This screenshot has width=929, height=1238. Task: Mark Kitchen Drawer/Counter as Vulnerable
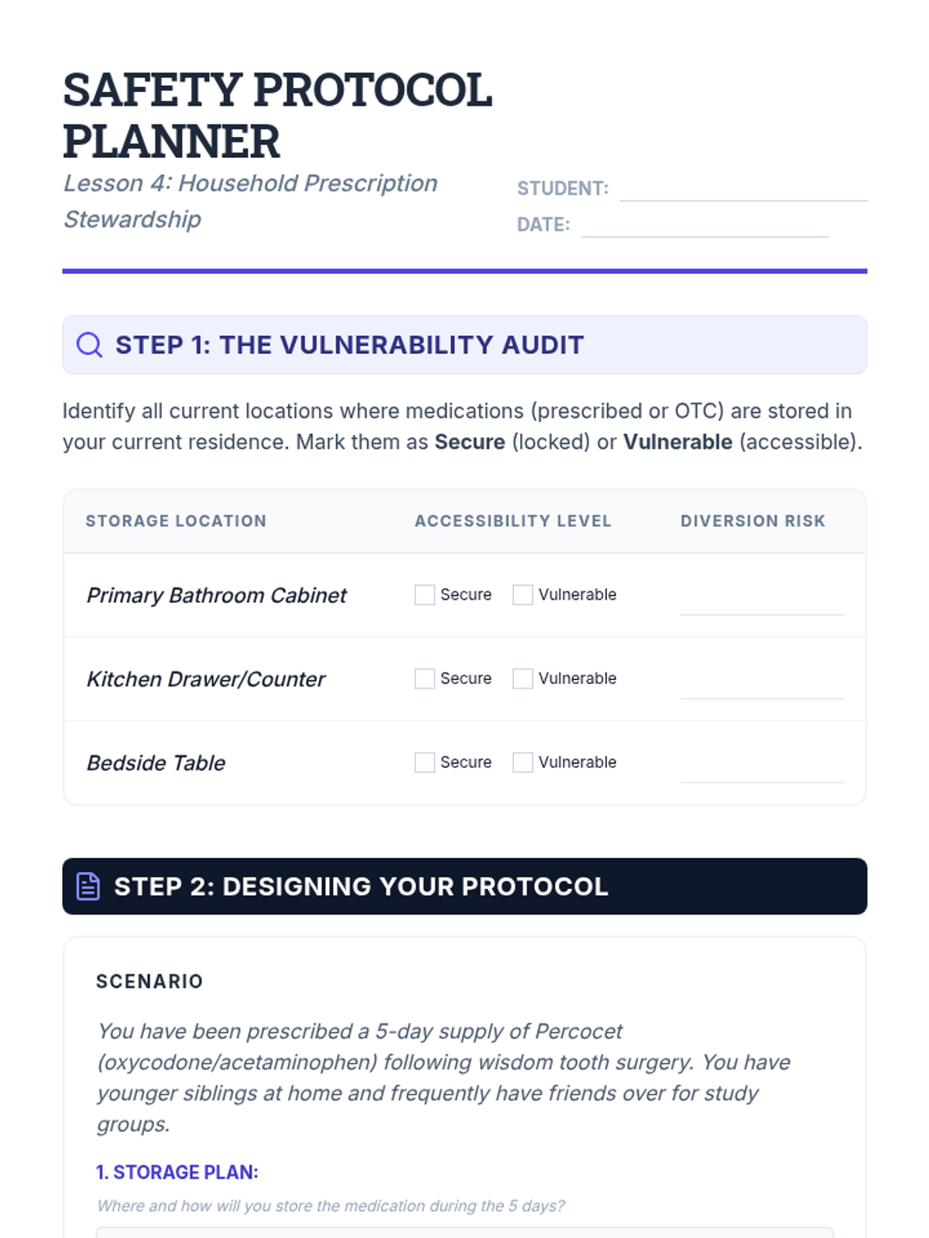pyautogui.click(x=523, y=679)
